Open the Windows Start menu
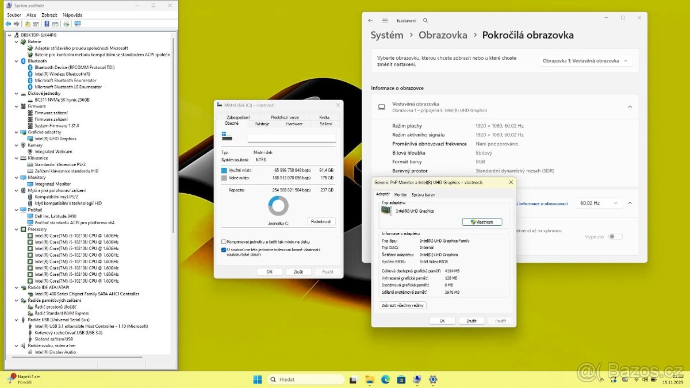 click(256, 379)
